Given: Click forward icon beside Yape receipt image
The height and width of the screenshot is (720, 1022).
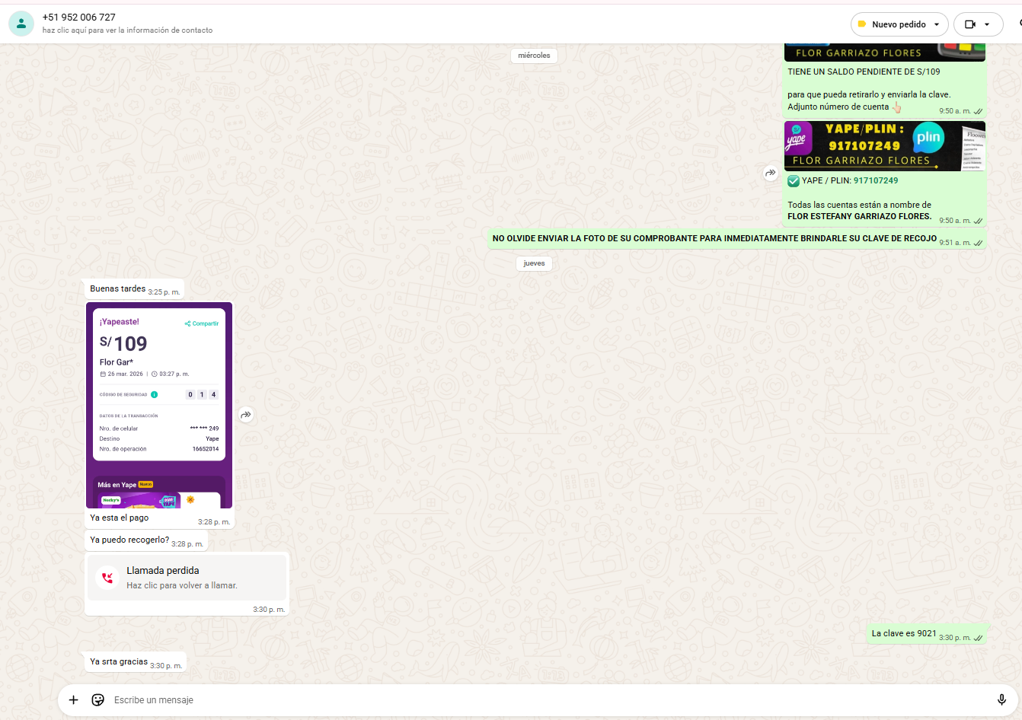Looking at the screenshot, I should (245, 415).
